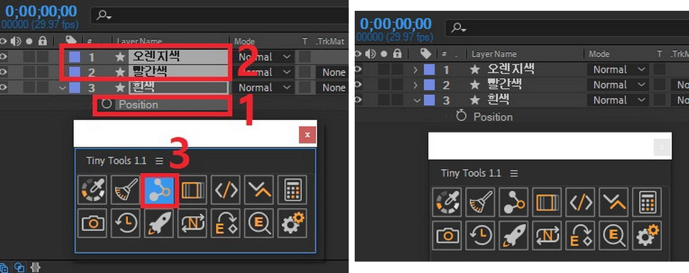Collapse layer 3 with its chevron in the right screenshot
The height and width of the screenshot is (273, 689).
417,100
